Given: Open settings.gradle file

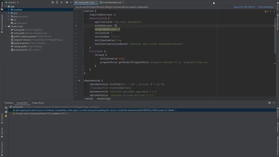Looking at the screenshot, I should coord(27,47).
